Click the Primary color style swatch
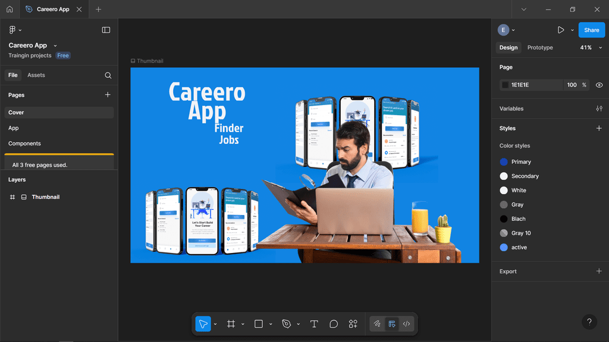The image size is (609, 342). point(504,161)
